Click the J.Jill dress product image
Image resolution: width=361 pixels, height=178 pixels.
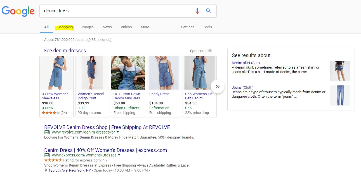click(92, 73)
